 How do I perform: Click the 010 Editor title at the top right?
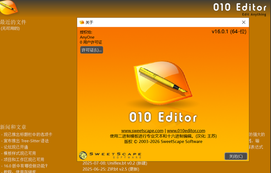[240, 8]
